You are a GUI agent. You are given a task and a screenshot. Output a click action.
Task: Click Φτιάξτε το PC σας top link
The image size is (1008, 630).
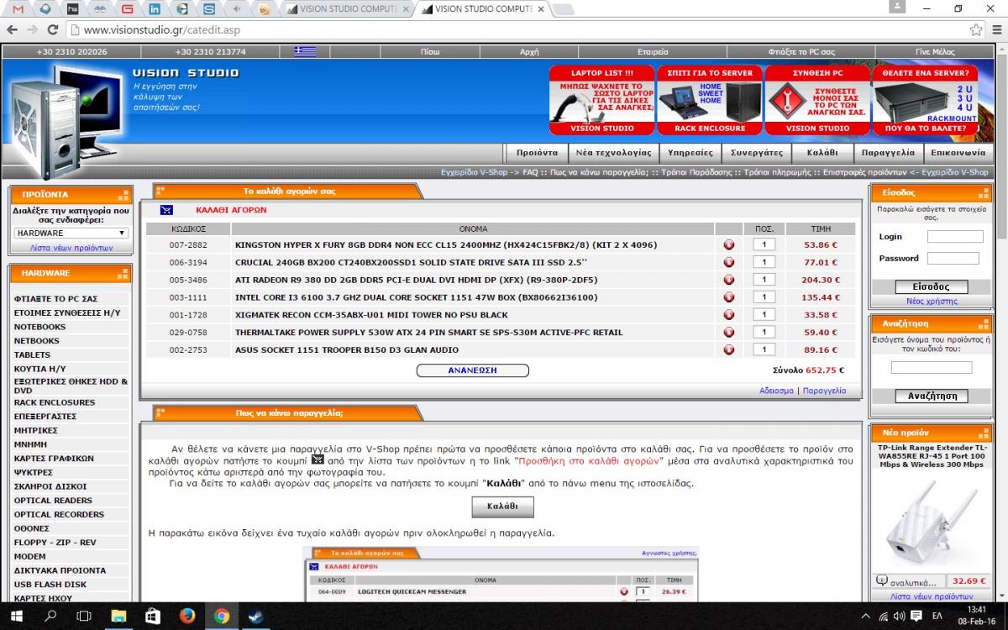tap(801, 51)
